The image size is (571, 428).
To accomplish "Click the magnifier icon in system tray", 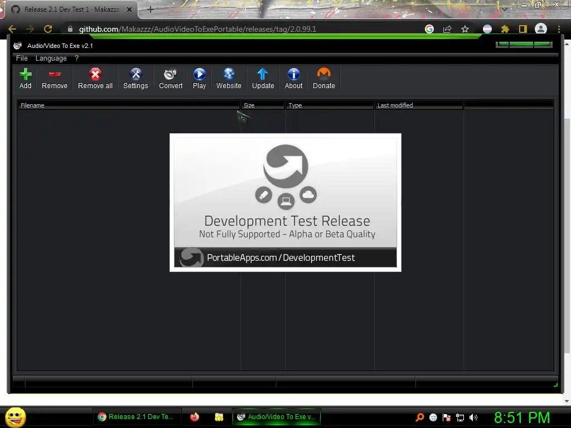I will (420, 417).
